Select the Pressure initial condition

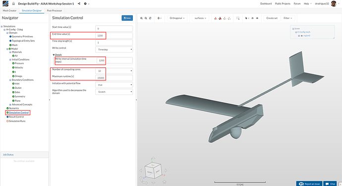tap(19, 63)
